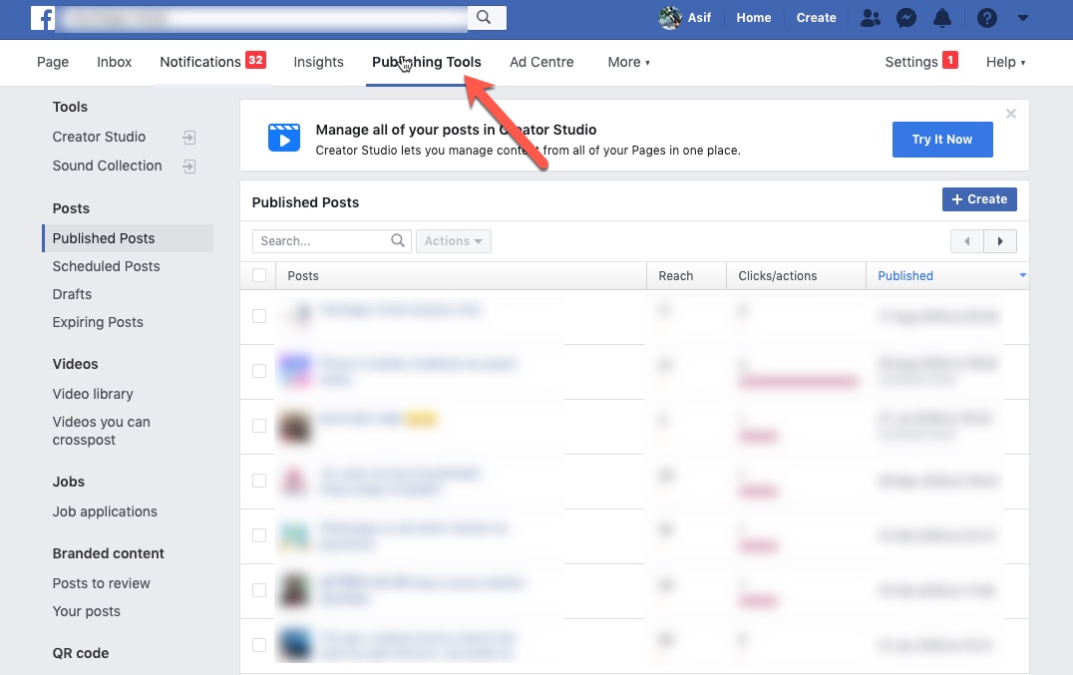Focus the Facebook top search bar
The image size is (1073, 675).
coord(261,18)
